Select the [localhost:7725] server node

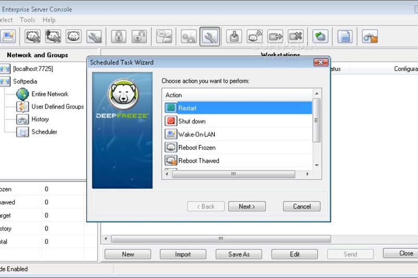tap(33, 69)
